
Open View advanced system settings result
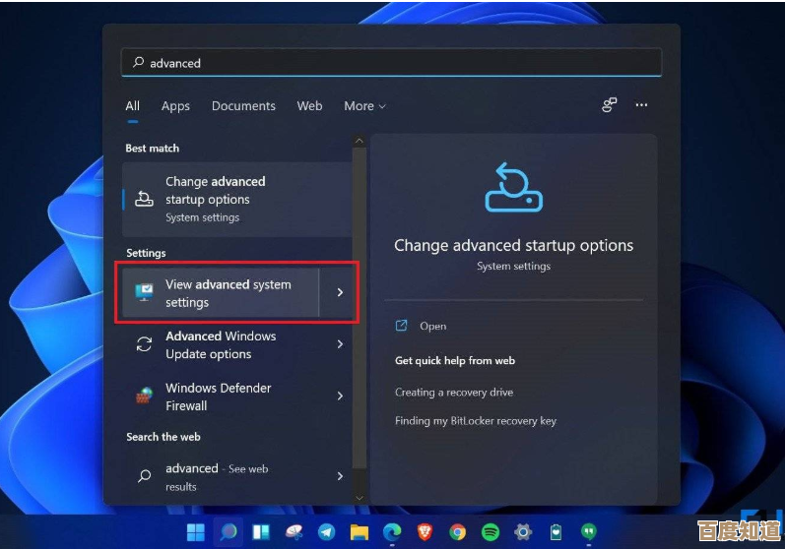click(x=221, y=293)
